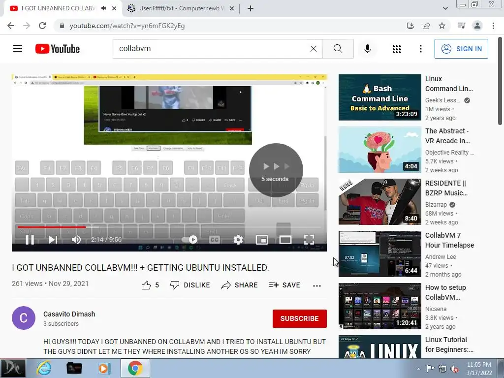Close the YouTube browser tab
504x378 pixels.
[114, 8]
